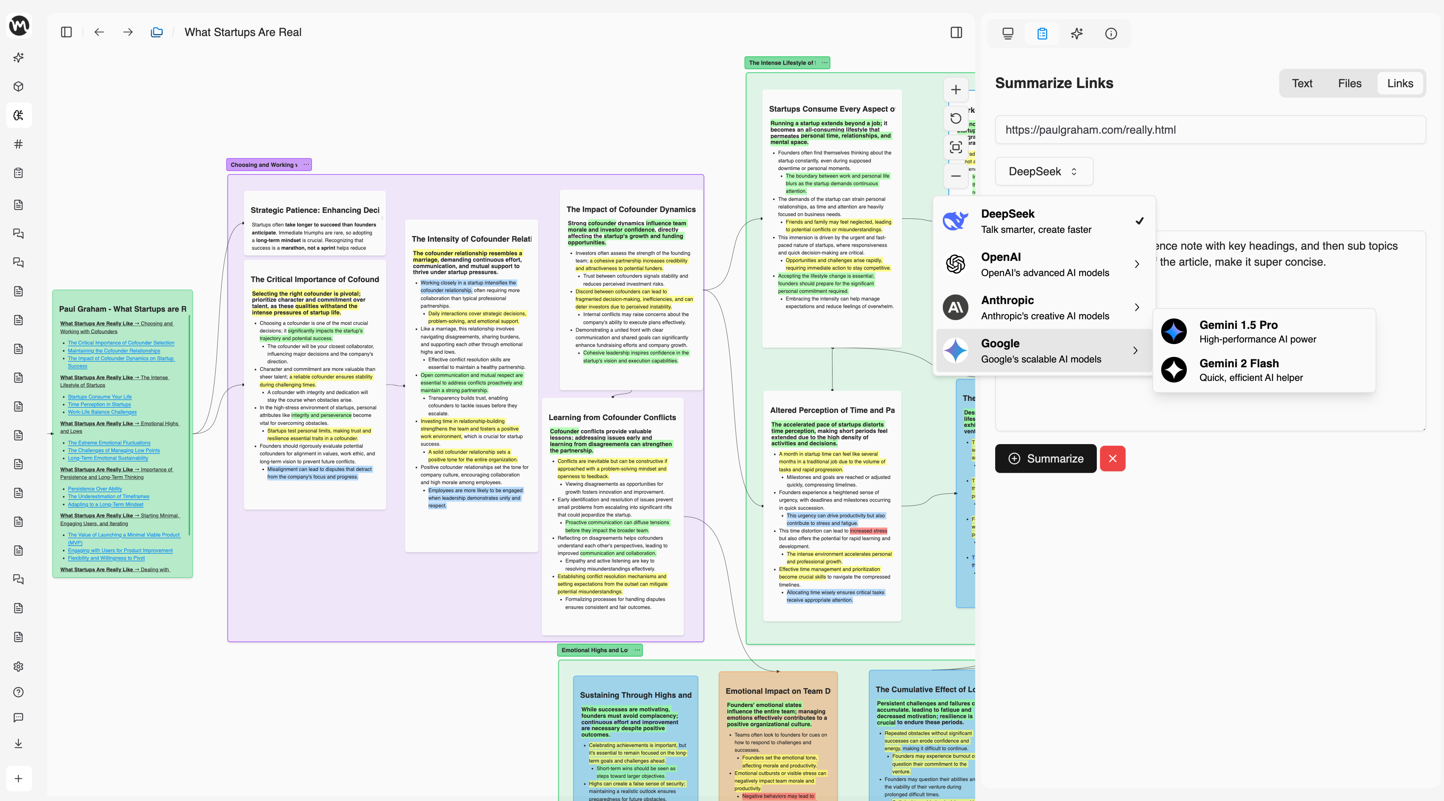Fit canvas to screen with the frame icon
Screen dimensions: 1444x801
[956, 147]
